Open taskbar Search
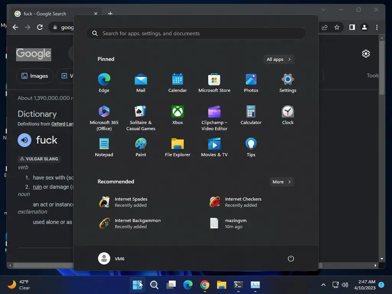Screen dimensions: 392x294 [x=154, y=285]
